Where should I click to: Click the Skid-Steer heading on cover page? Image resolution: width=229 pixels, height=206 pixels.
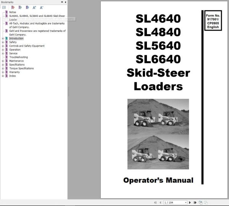(x=158, y=73)
